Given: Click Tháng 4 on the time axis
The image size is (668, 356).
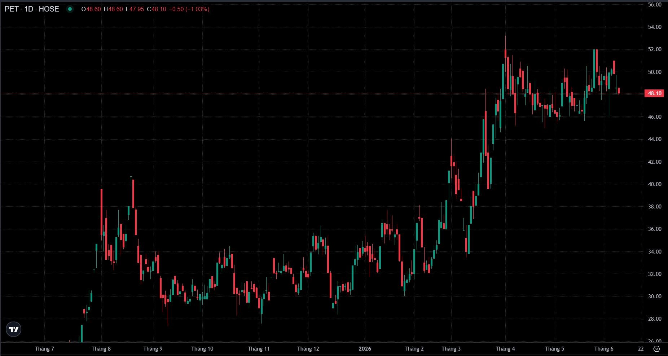Looking at the screenshot, I should [505, 349].
